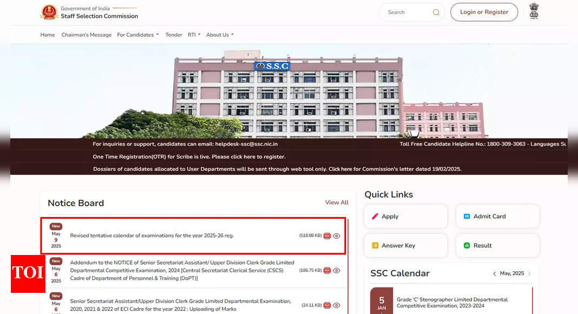Screen dimensions: 578x314
Task: Open PDF icon for Revised tentative calendar notice
Action: coord(327,236)
